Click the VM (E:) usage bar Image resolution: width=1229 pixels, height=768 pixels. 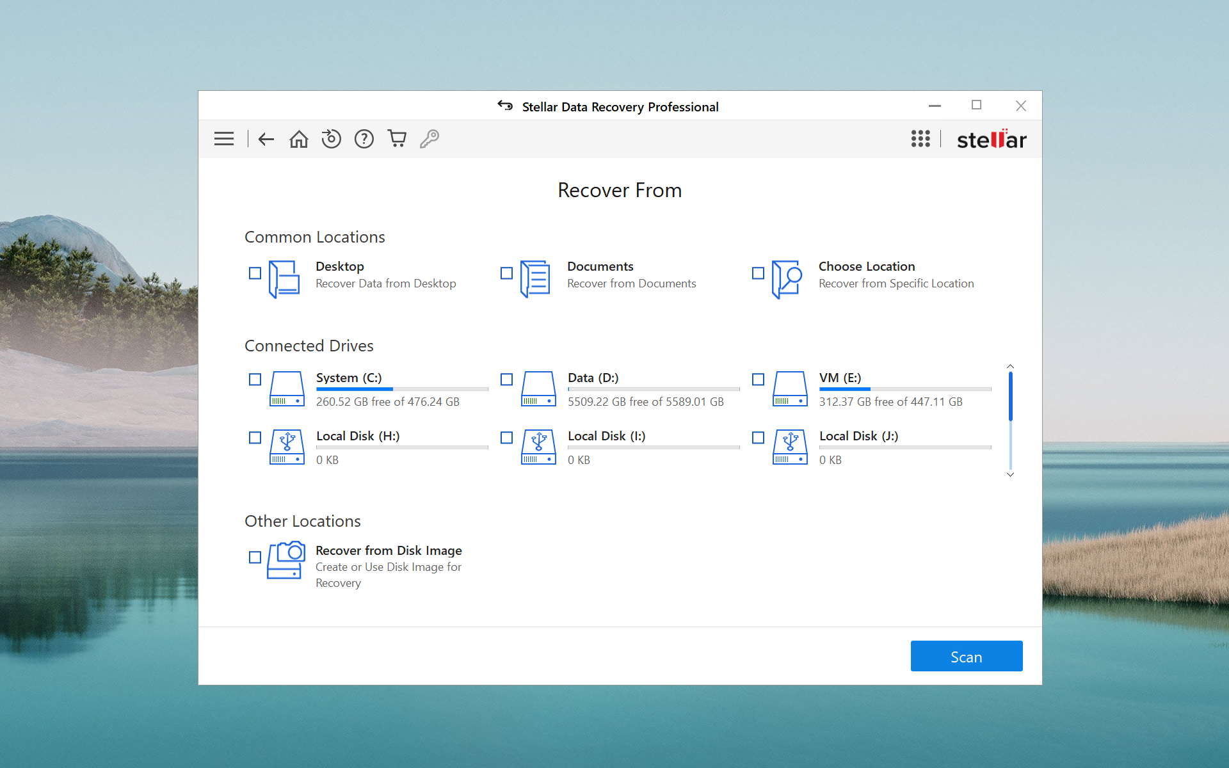905,389
